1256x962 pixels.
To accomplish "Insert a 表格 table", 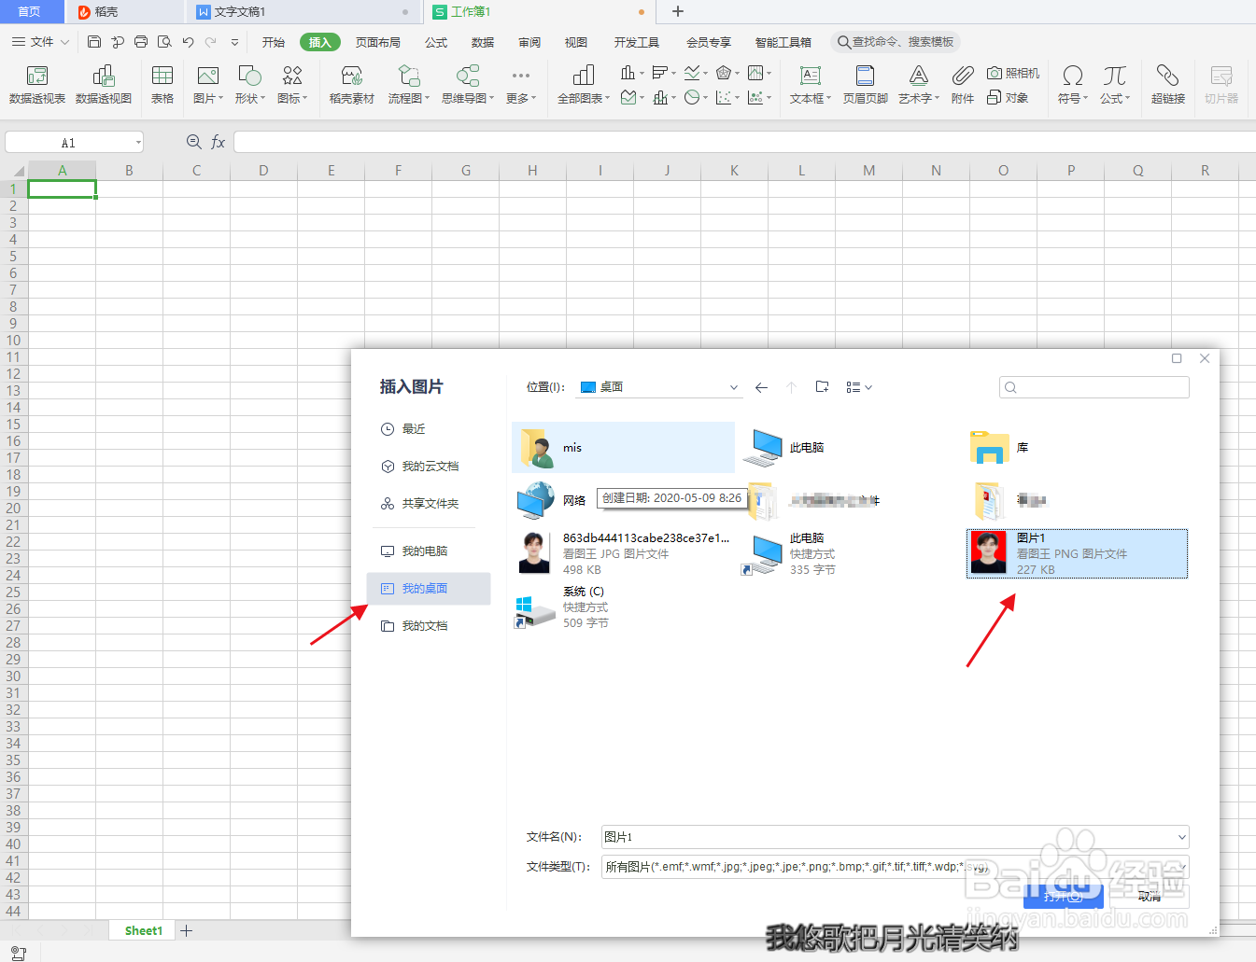I will pos(162,84).
